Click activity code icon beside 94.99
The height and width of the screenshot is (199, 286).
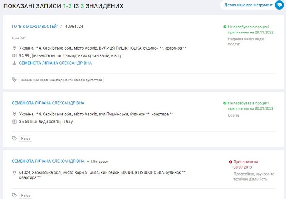[15, 55]
